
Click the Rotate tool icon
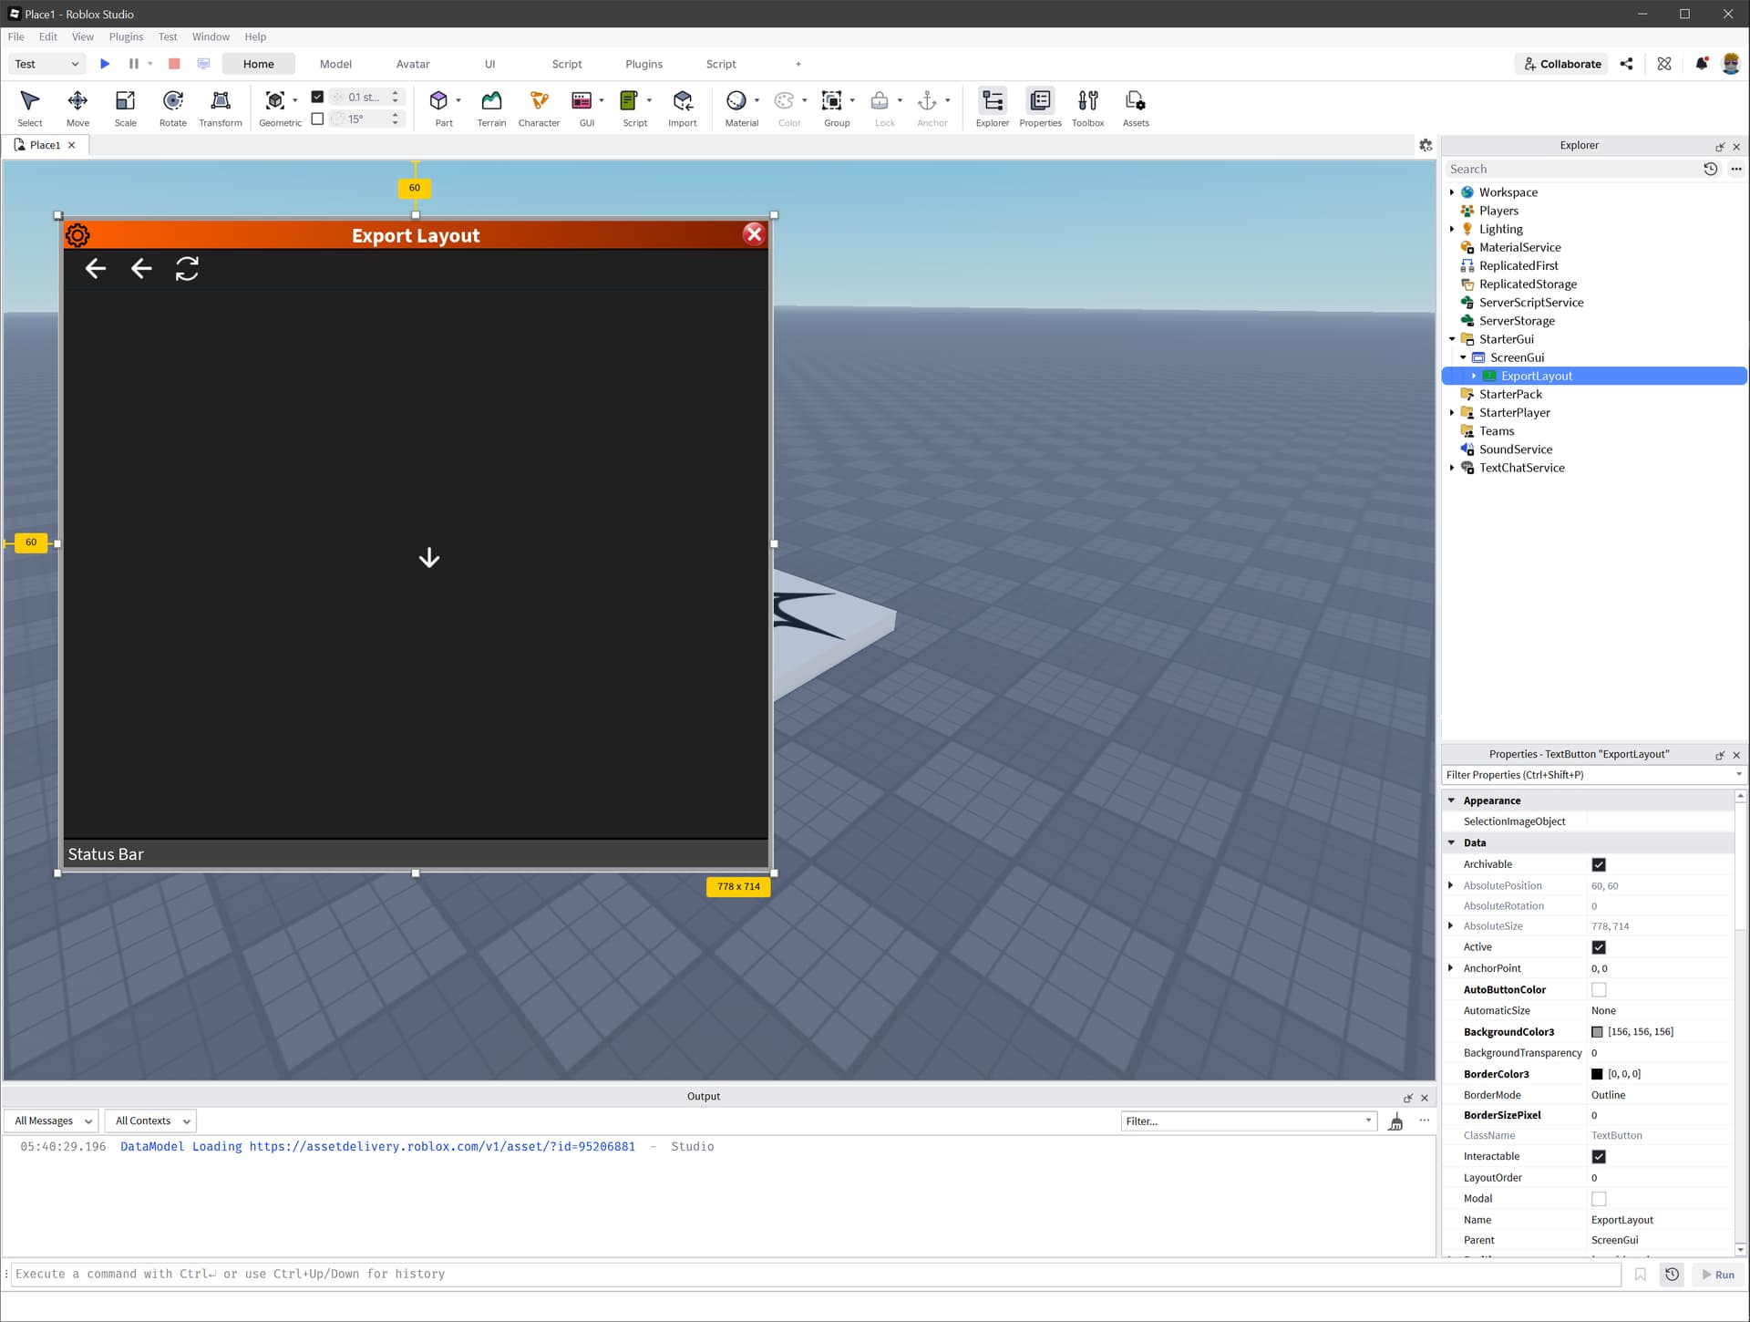coord(172,100)
